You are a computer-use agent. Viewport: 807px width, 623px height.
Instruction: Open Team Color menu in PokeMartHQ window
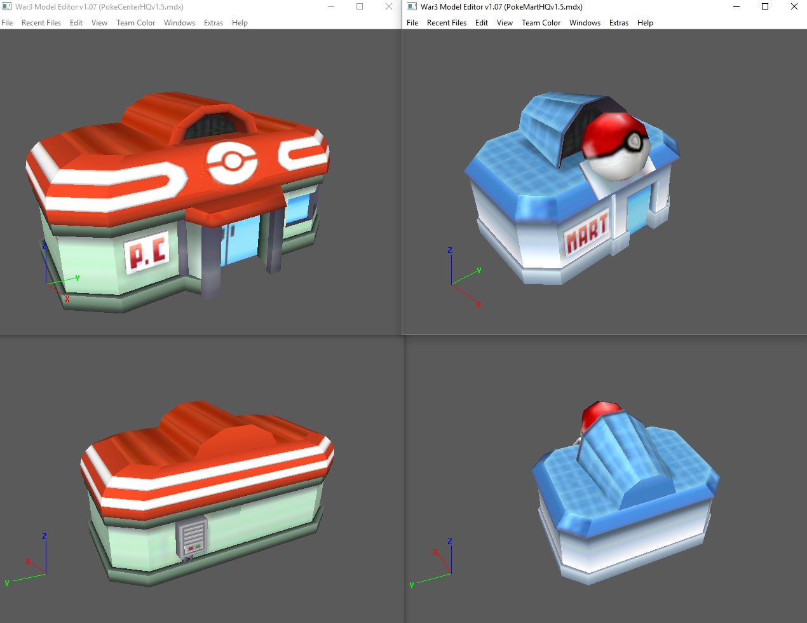pos(541,23)
